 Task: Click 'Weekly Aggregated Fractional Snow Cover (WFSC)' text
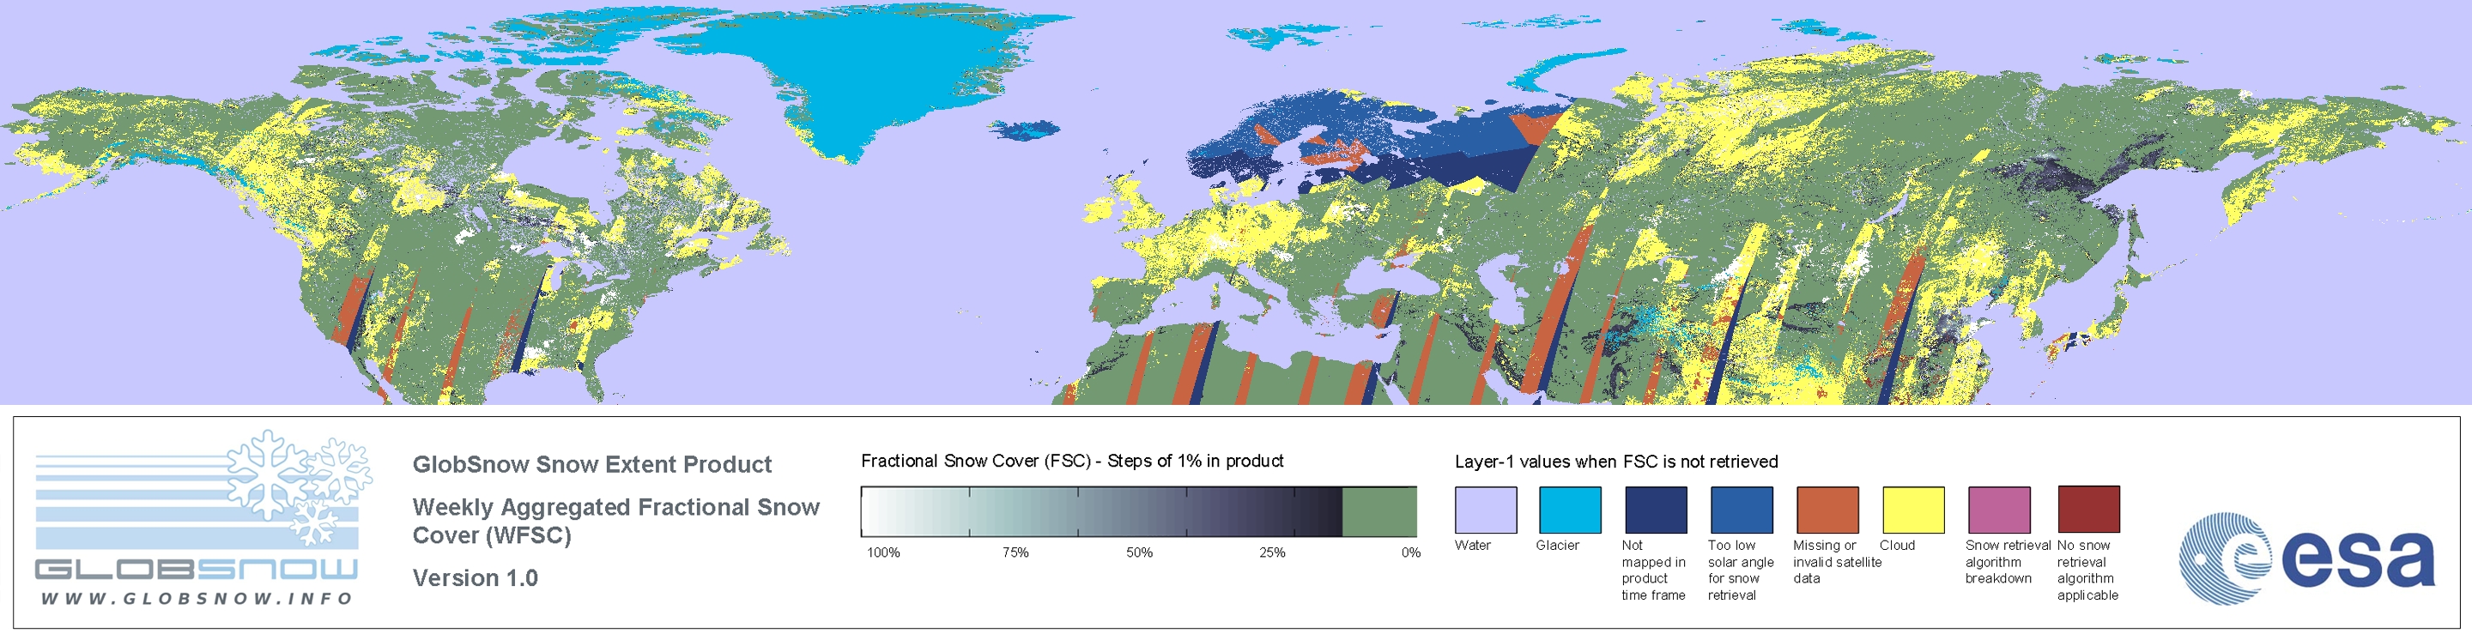pos(616,521)
